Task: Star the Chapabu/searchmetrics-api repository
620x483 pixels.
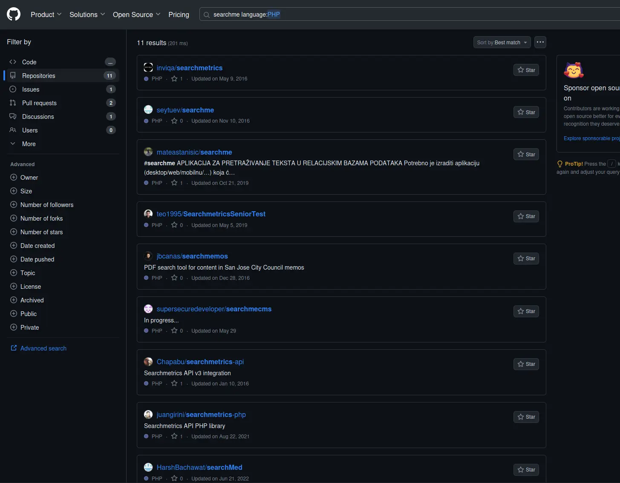Action: coord(526,364)
